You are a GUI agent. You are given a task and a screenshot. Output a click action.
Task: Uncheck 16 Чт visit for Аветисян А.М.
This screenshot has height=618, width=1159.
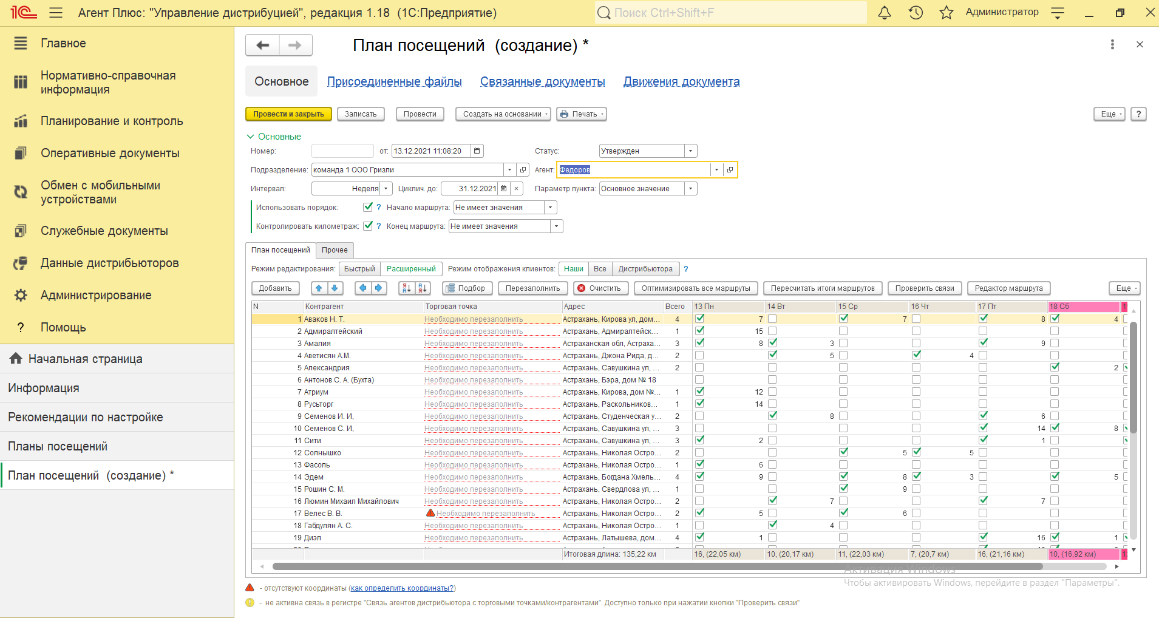coord(916,355)
